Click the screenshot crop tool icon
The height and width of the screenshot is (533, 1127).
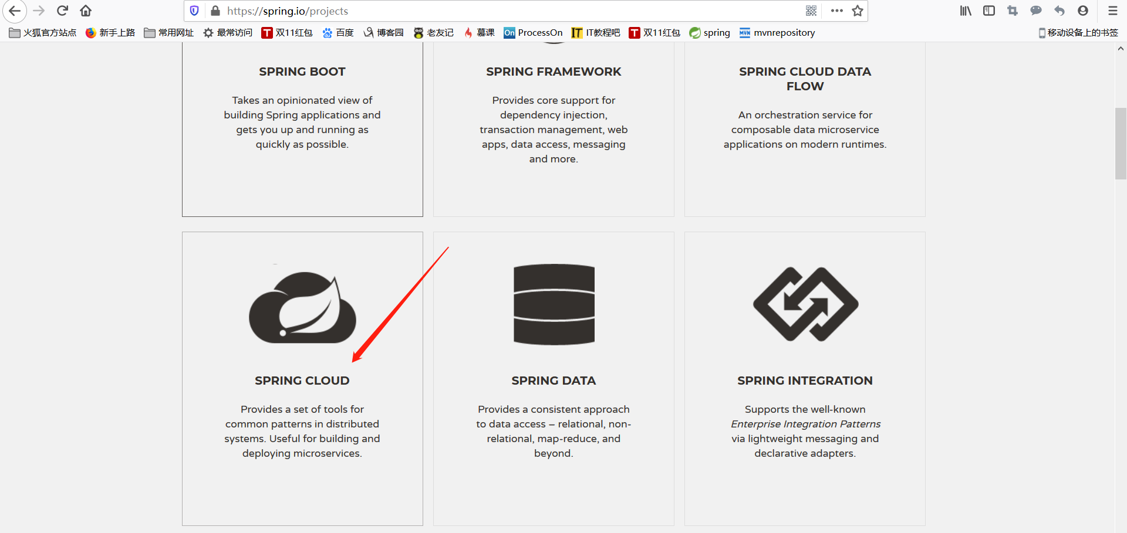coord(1013,11)
